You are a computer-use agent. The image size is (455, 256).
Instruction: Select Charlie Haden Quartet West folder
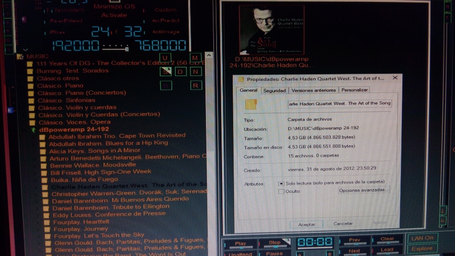click(129, 186)
